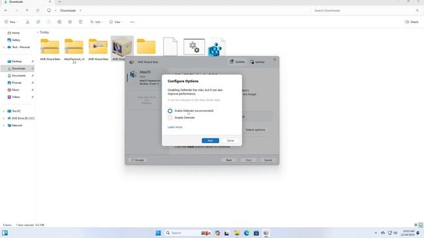
Task: Switch to large icons view in status bar
Action: coord(421,225)
